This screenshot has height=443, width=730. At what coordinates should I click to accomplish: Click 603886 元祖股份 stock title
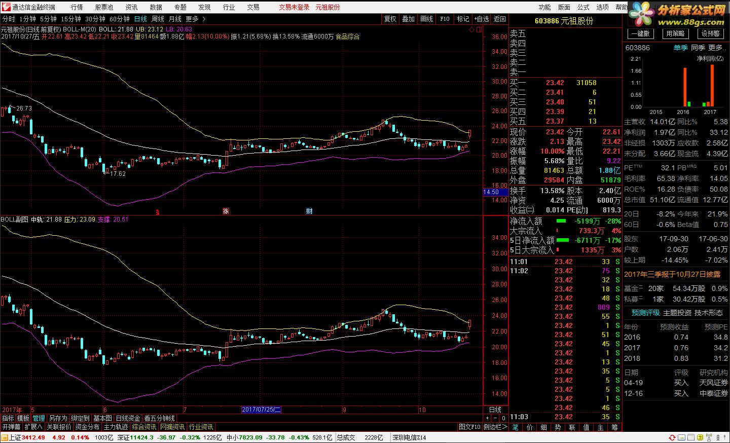(x=564, y=21)
